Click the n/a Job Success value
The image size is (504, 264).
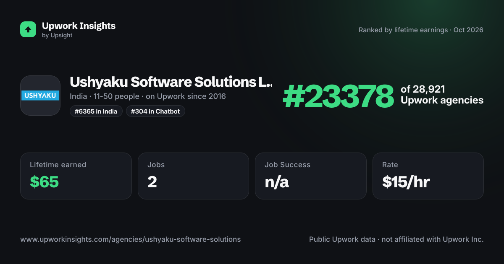click(x=277, y=182)
